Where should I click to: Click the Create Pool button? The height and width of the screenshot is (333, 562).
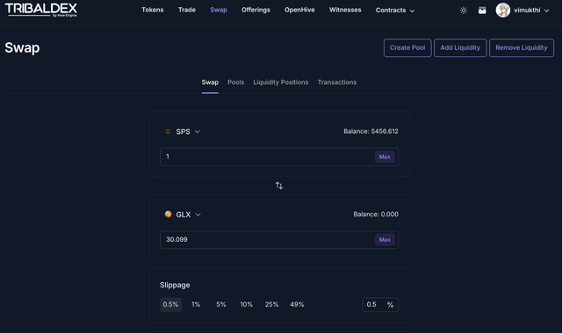[x=407, y=48]
